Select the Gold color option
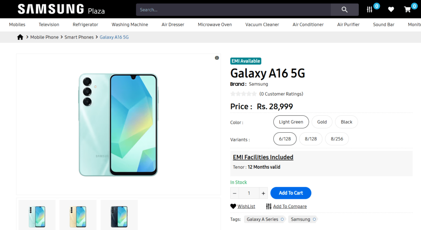The height and width of the screenshot is (230, 421). pos(322,122)
